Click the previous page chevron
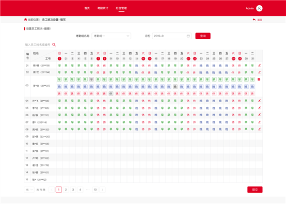286x204 pixels. coord(52,190)
